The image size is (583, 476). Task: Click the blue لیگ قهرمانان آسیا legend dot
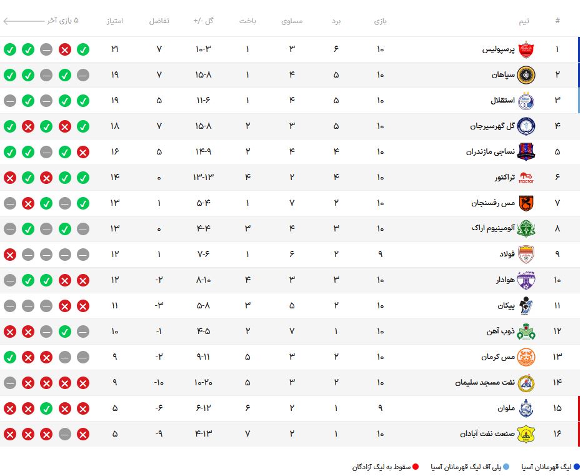[x=576, y=467]
